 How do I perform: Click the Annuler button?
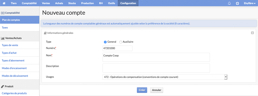(157, 90)
